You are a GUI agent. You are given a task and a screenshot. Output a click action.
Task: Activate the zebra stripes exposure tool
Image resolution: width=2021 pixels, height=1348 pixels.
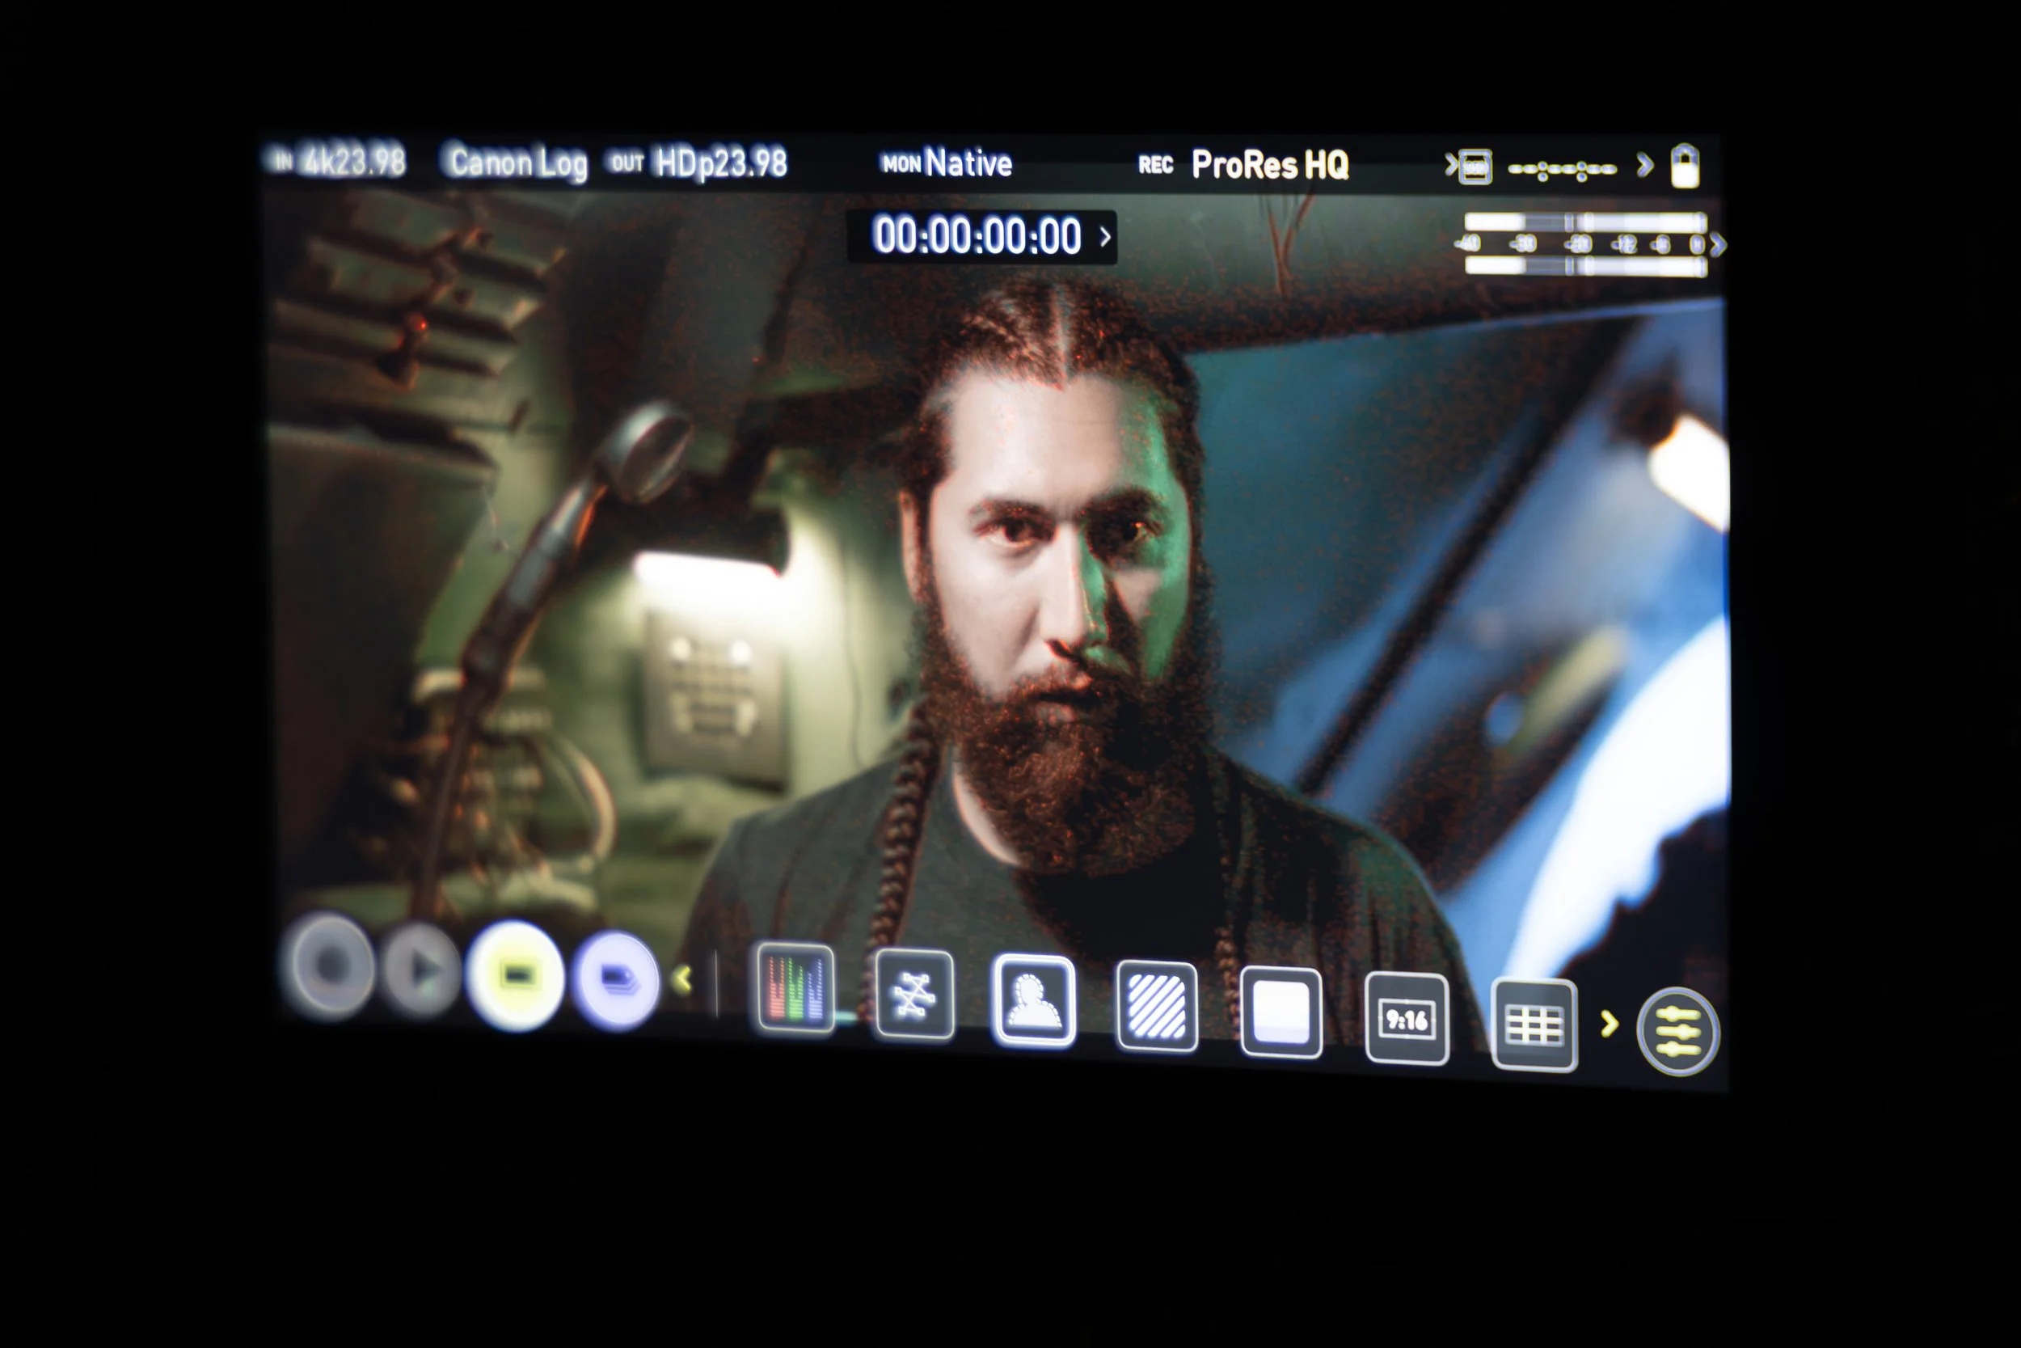1160,1008
